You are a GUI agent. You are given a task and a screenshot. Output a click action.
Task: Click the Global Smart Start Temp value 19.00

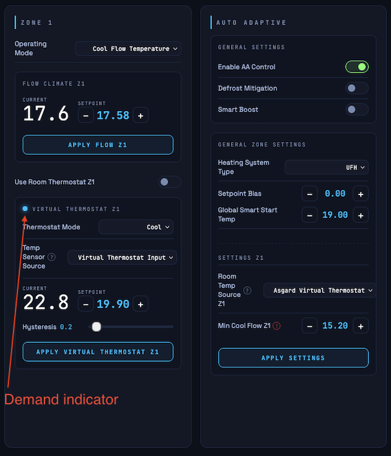336,215
